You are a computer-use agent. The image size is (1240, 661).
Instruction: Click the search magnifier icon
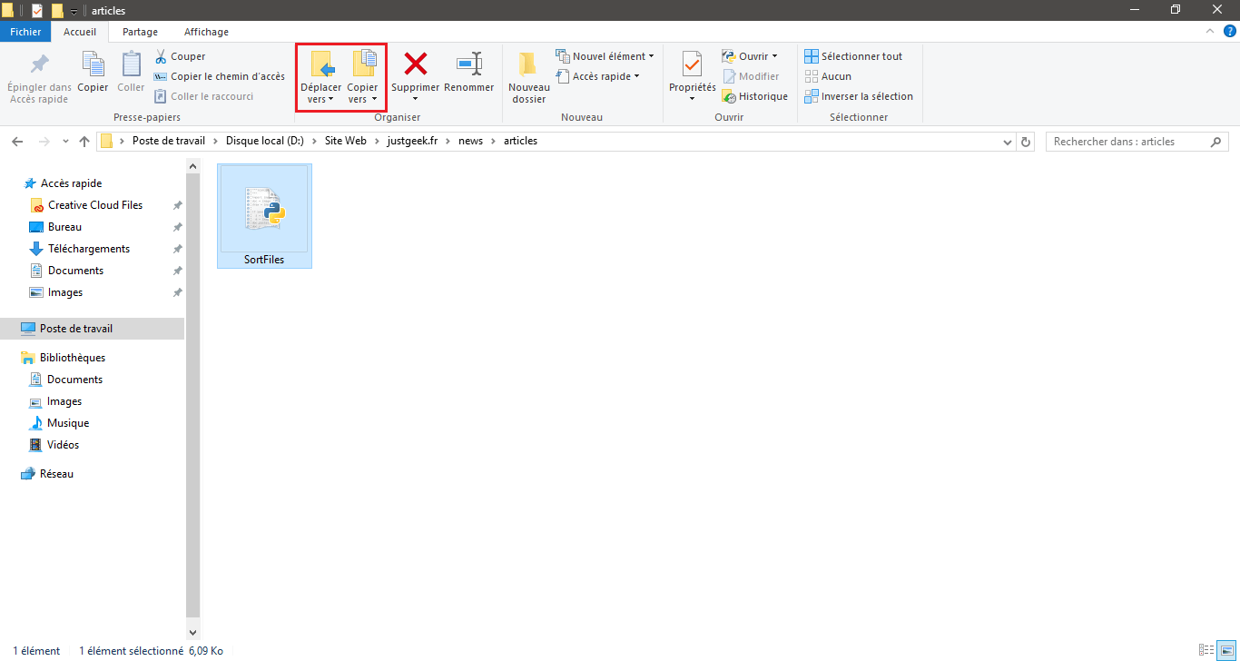coord(1216,142)
